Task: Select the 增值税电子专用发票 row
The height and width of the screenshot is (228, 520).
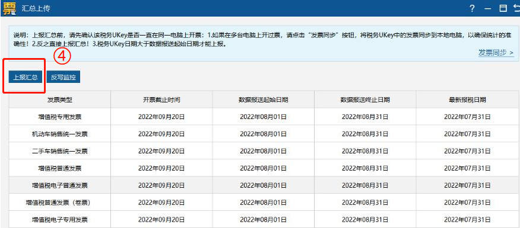Action: tap(264, 219)
